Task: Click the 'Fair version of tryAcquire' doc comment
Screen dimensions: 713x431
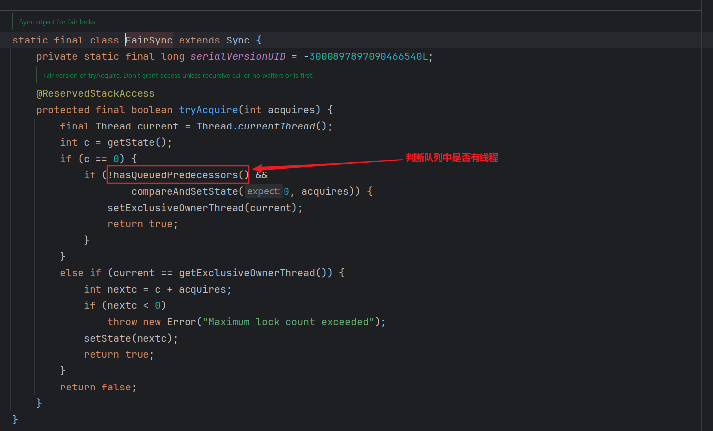Action: (178, 75)
